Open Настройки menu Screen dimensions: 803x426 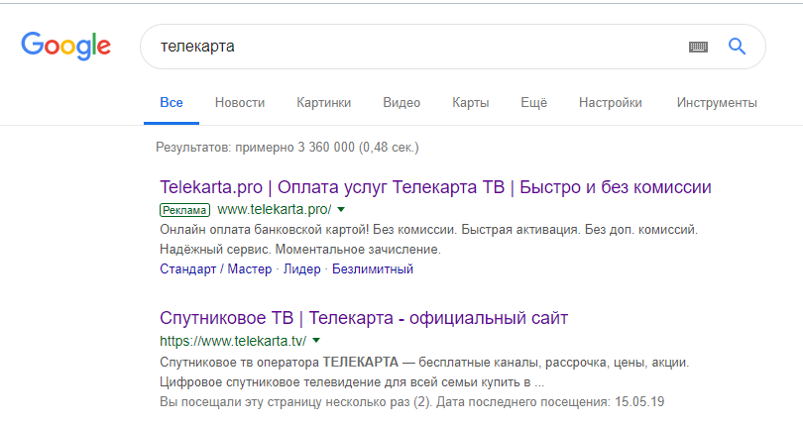pos(611,102)
